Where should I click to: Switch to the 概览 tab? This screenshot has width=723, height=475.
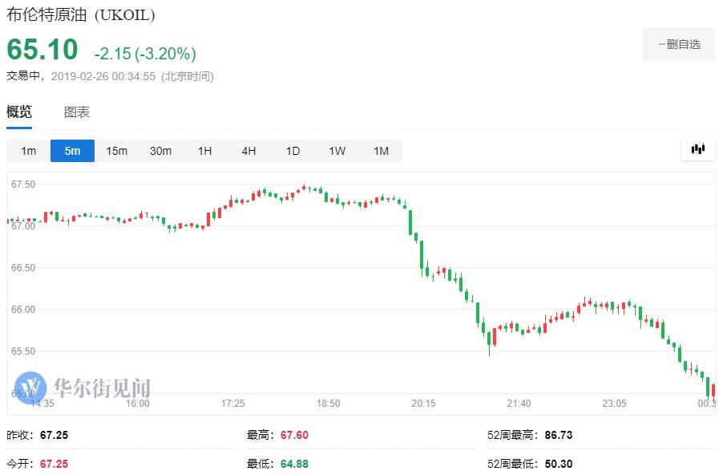pos(19,112)
